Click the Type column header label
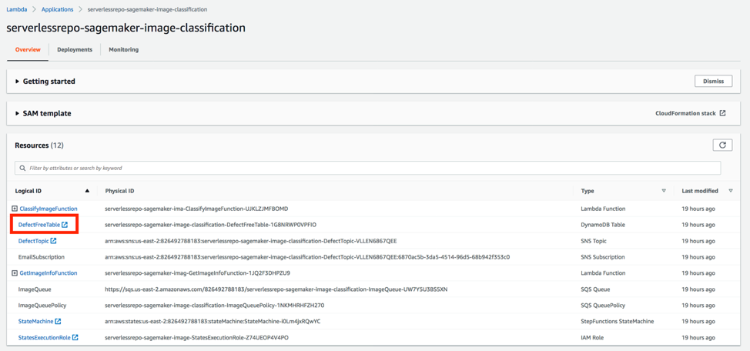The image size is (750, 351). 588,191
